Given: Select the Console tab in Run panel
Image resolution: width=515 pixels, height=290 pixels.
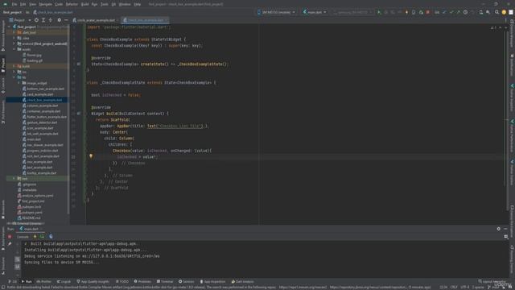Looking at the screenshot, I should pos(23,237).
